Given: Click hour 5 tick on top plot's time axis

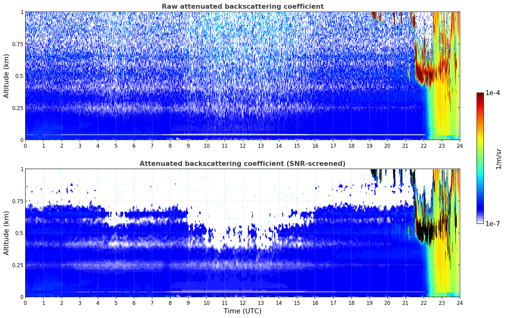Looking at the screenshot, I should click(x=116, y=146).
